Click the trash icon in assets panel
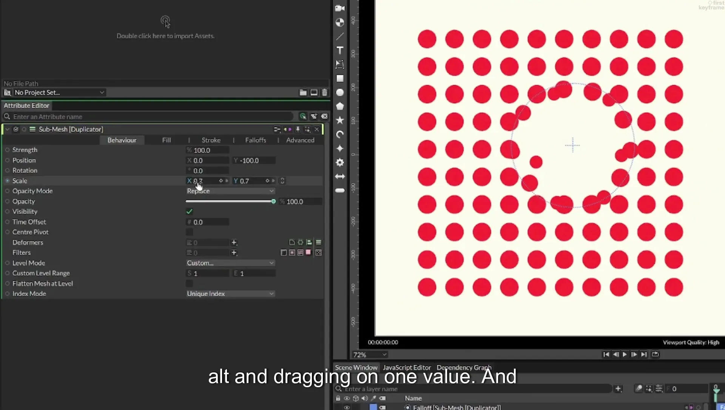Screen dimensions: 725x410 click(324, 92)
